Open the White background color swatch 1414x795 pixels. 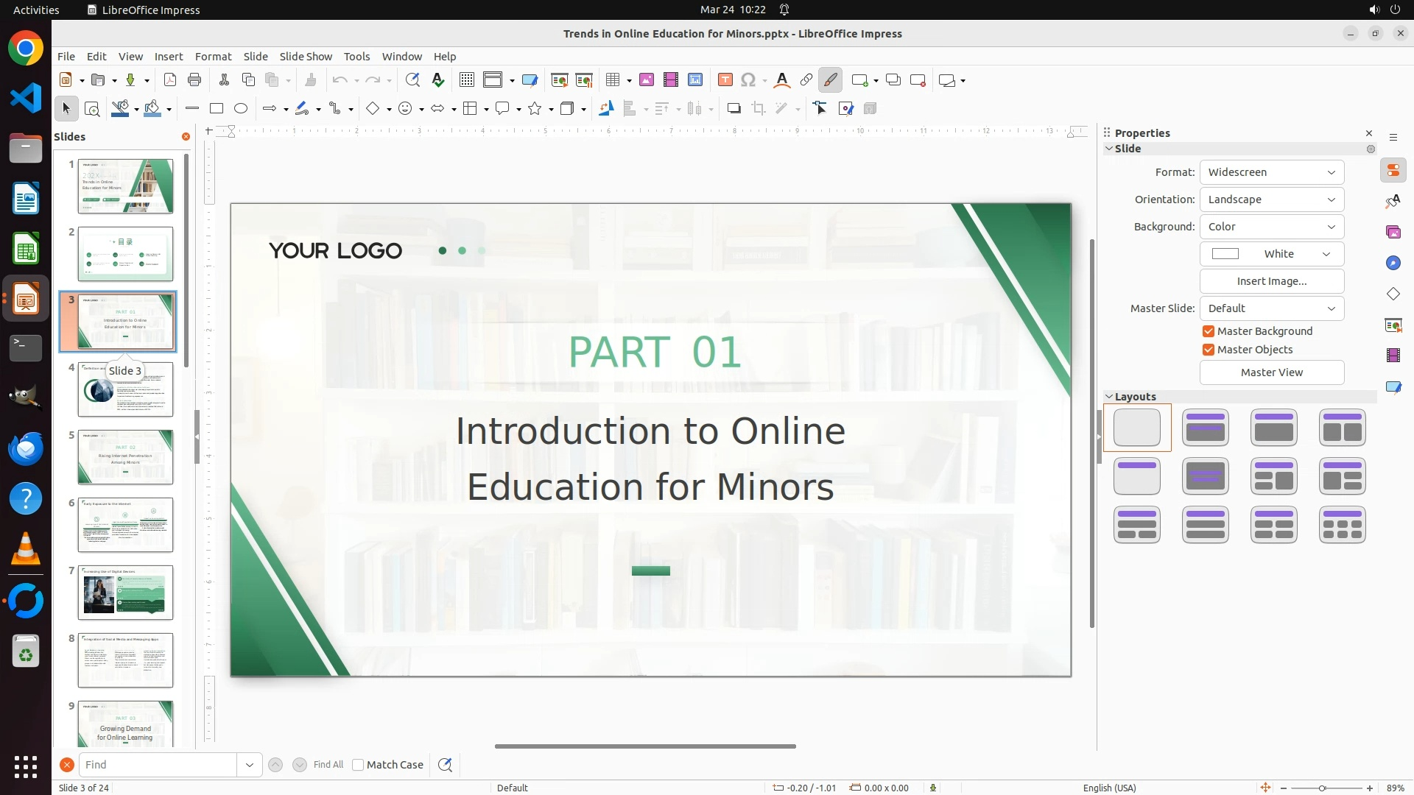tap(1271, 254)
